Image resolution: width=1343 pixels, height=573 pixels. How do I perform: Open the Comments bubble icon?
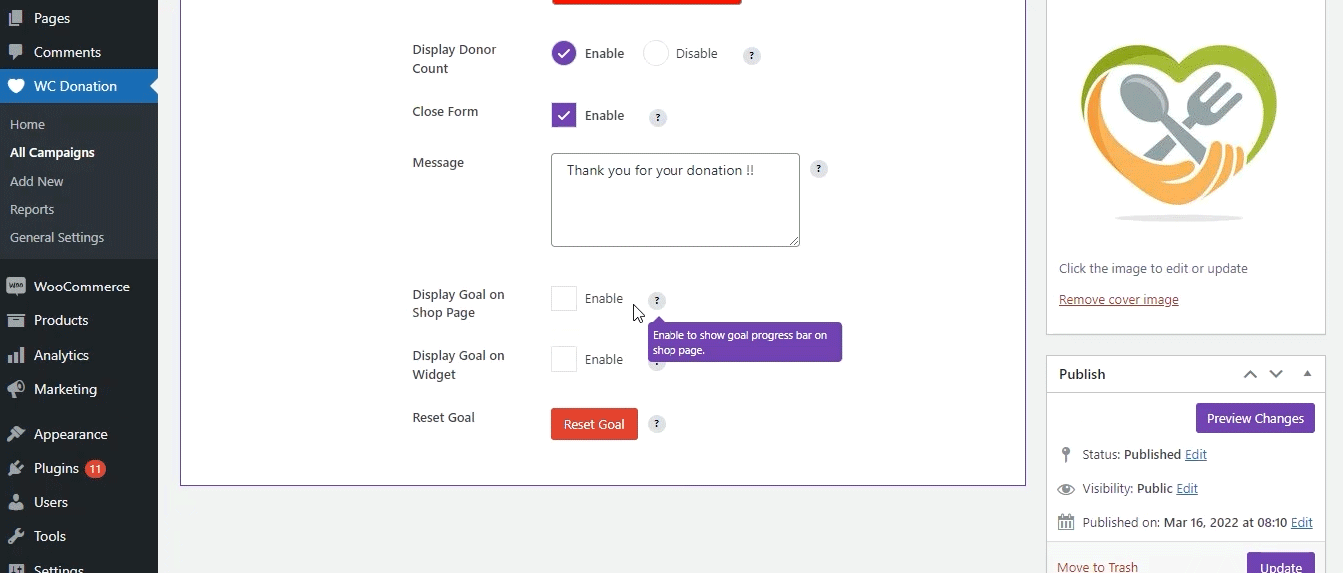[16, 52]
